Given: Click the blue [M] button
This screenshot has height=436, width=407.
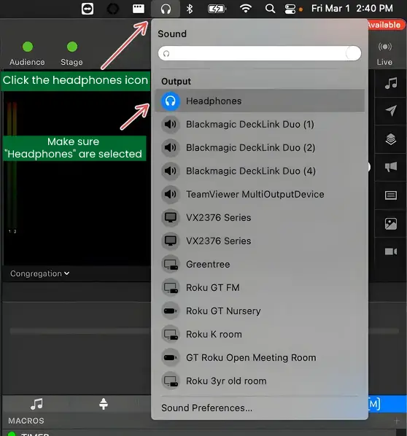Looking at the screenshot, I should tap(387, 404).
